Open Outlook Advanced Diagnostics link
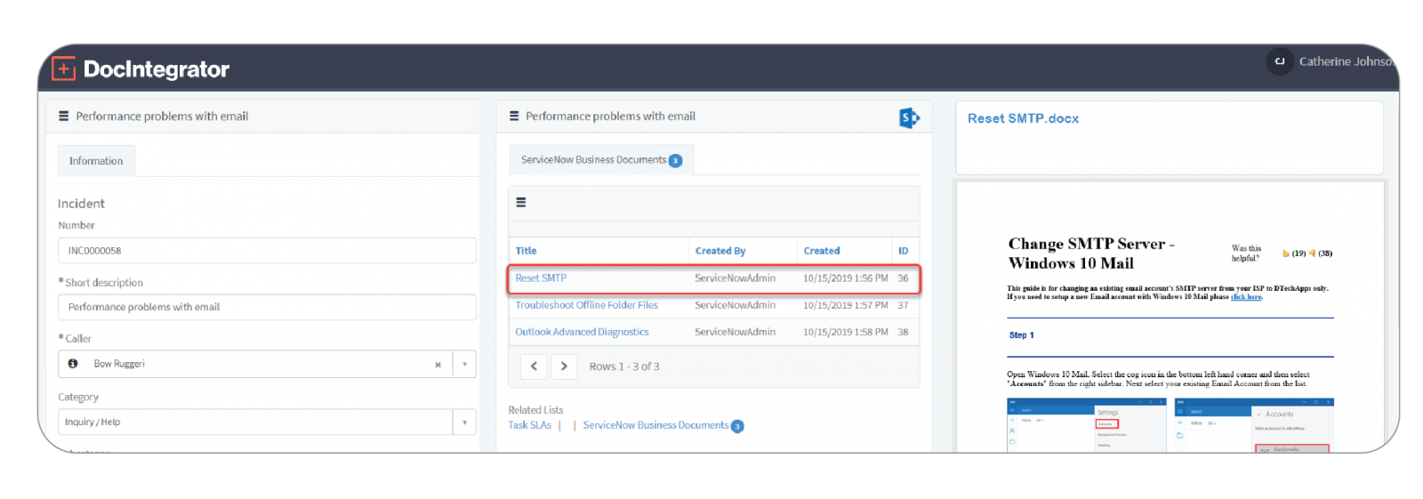This screenshot has height=499, width=1423. click(x=582, y=332)
